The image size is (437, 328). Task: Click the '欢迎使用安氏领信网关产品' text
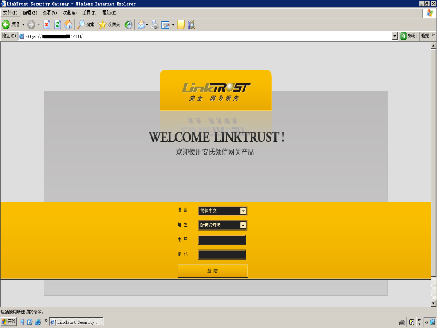click(215, 152)
